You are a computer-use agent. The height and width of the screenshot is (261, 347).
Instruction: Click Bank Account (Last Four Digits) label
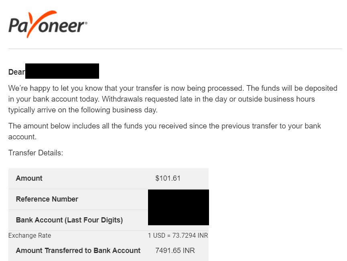point(69,220)
